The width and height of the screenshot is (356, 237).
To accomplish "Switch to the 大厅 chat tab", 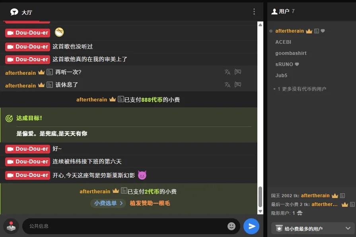I will (21, 12).
